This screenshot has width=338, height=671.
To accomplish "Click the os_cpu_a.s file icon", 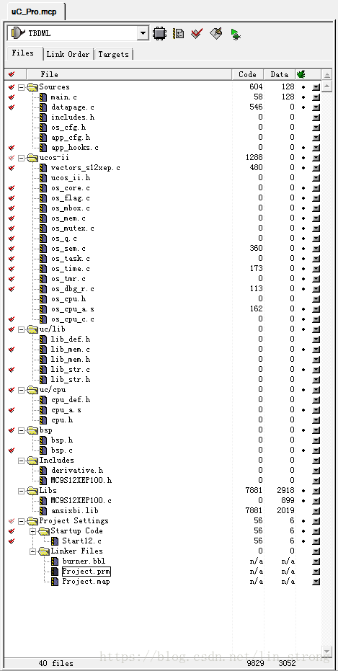I will pos(43,309).
